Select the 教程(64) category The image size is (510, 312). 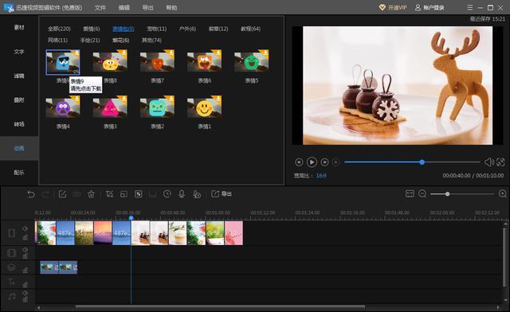click(x=250, y=29)
